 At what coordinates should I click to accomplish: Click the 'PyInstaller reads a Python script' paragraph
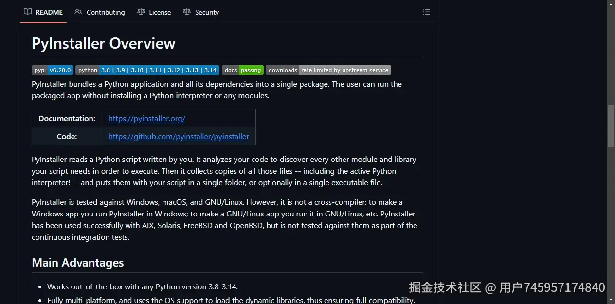click(224, 171)
